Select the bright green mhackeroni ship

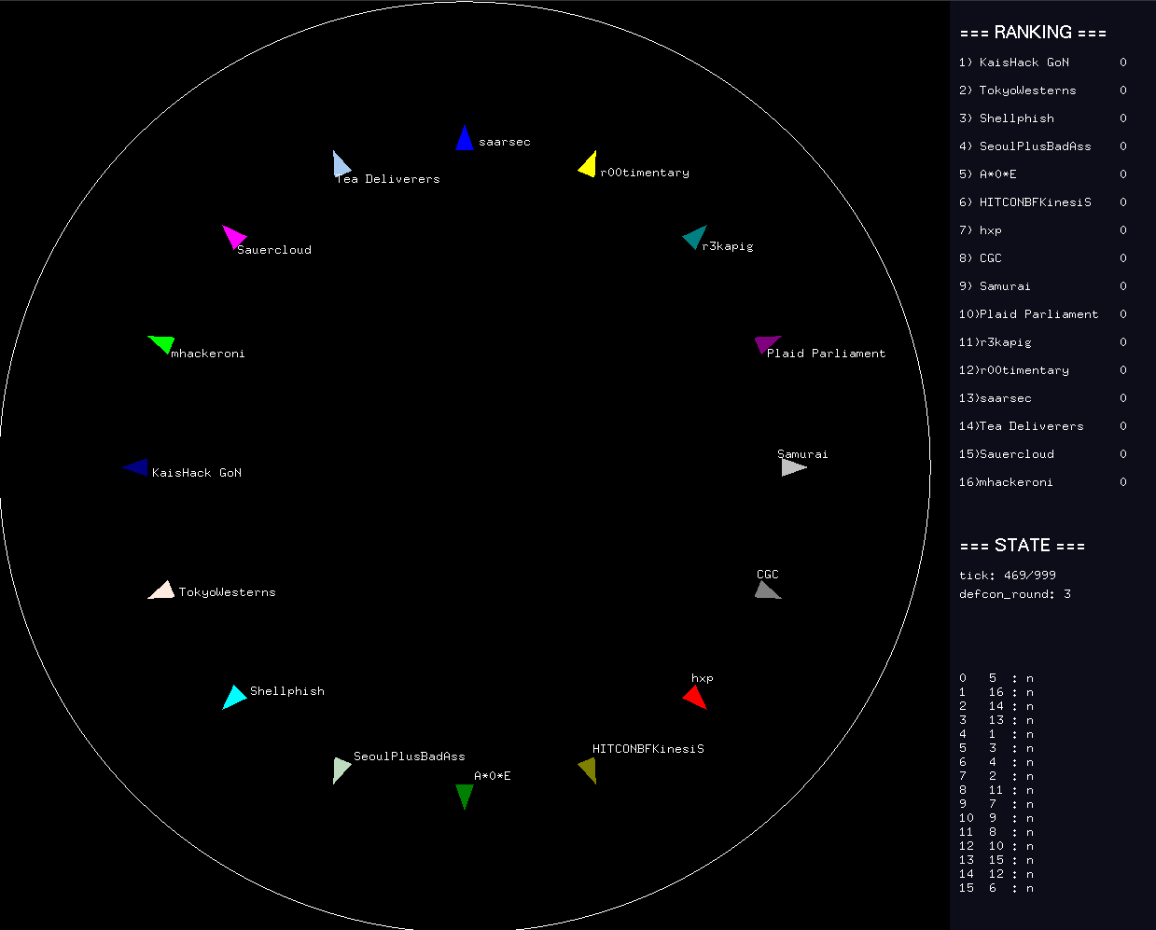tap(162, 343)
